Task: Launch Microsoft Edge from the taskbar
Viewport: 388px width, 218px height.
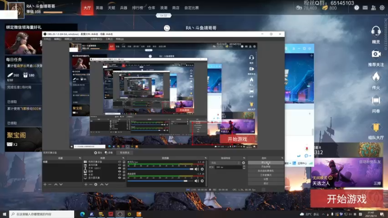Action: coord(82,214)
